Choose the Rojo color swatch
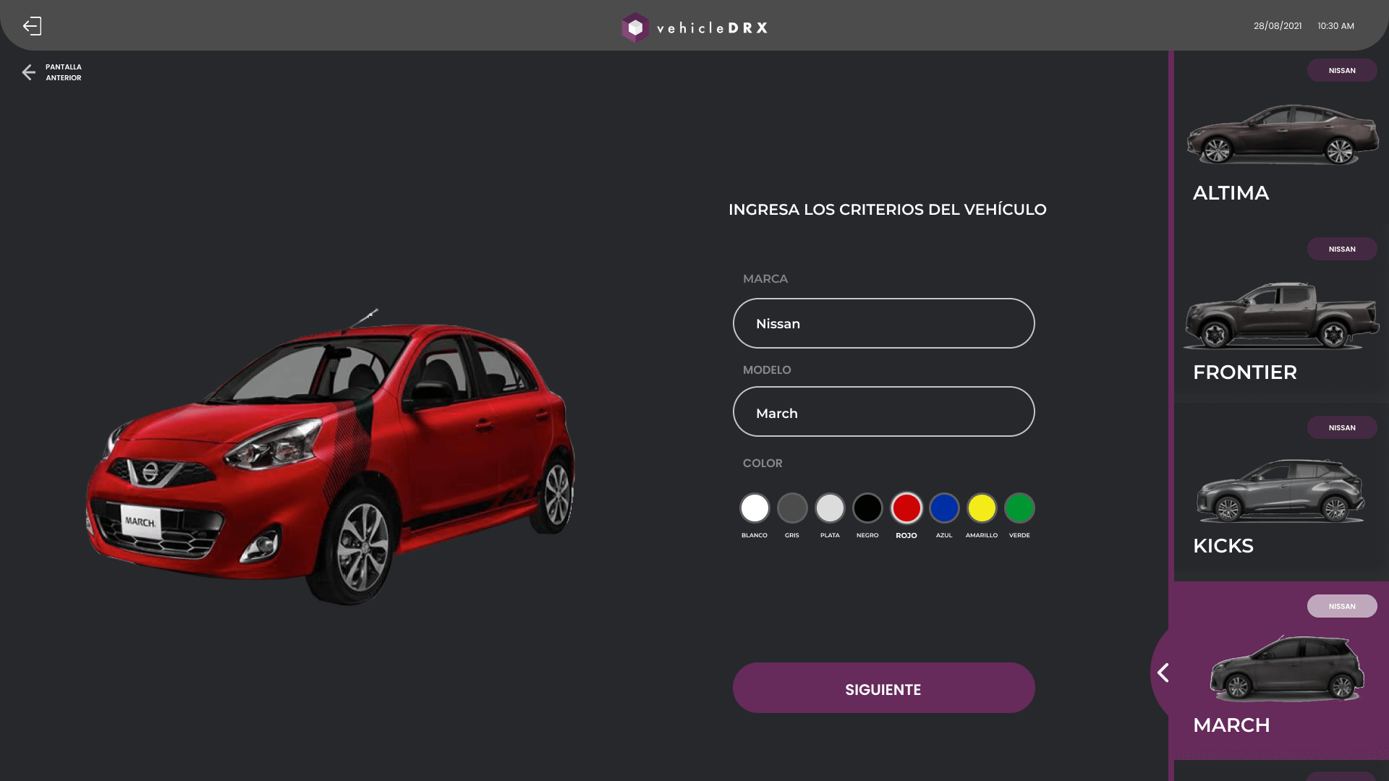The image size is (1389, 781). 906,508
